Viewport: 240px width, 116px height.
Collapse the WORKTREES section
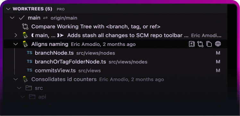click(8, 9)
